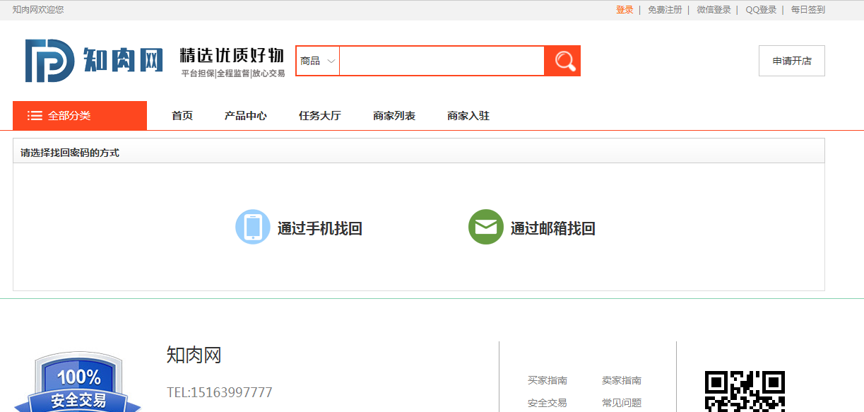864x412 pixels.
Task: Open the 免费注册 link
Action: (x=665, y=10)
